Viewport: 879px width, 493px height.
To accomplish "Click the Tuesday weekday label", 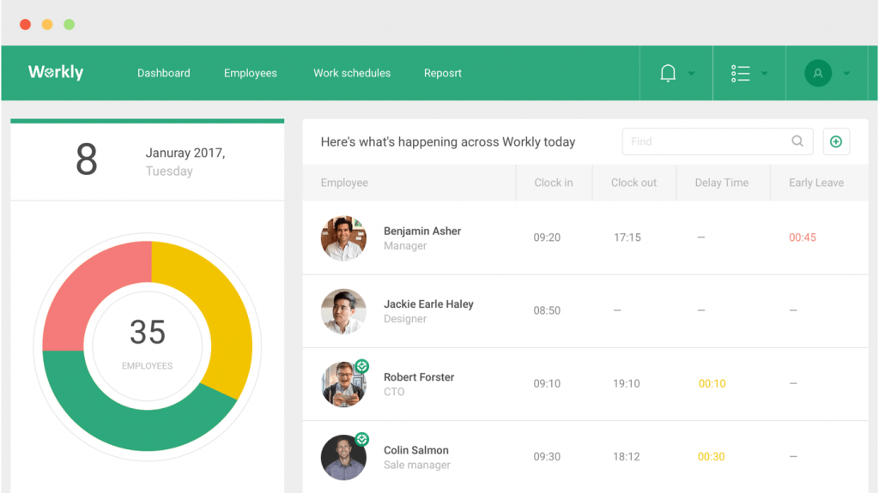I will tap(169, 171).
